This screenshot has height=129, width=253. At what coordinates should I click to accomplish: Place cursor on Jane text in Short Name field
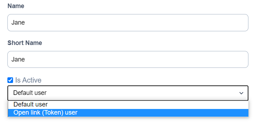tap(18, 59)
